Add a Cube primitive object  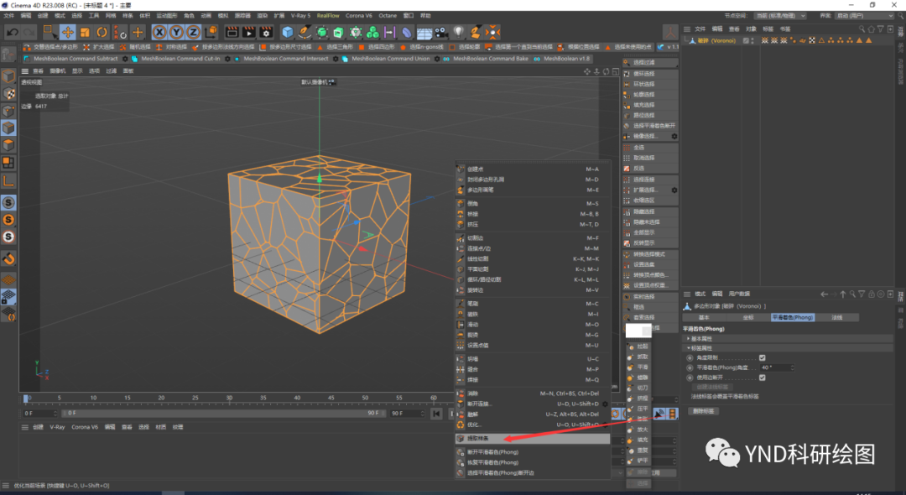click(288, 33)
